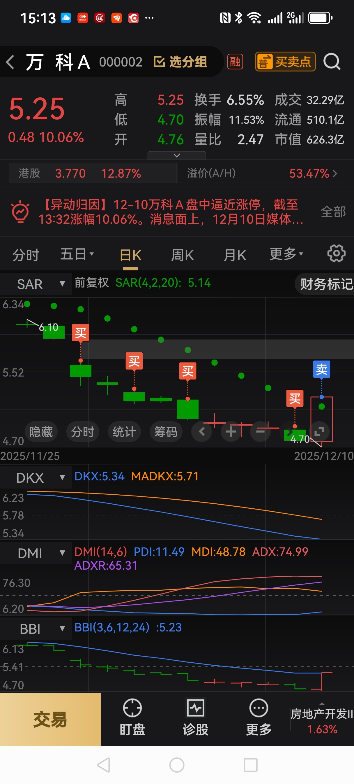Open 诊股 stock diagnosis icon
354x784 pixels.
pyautogui.click(x=195, y=717)
